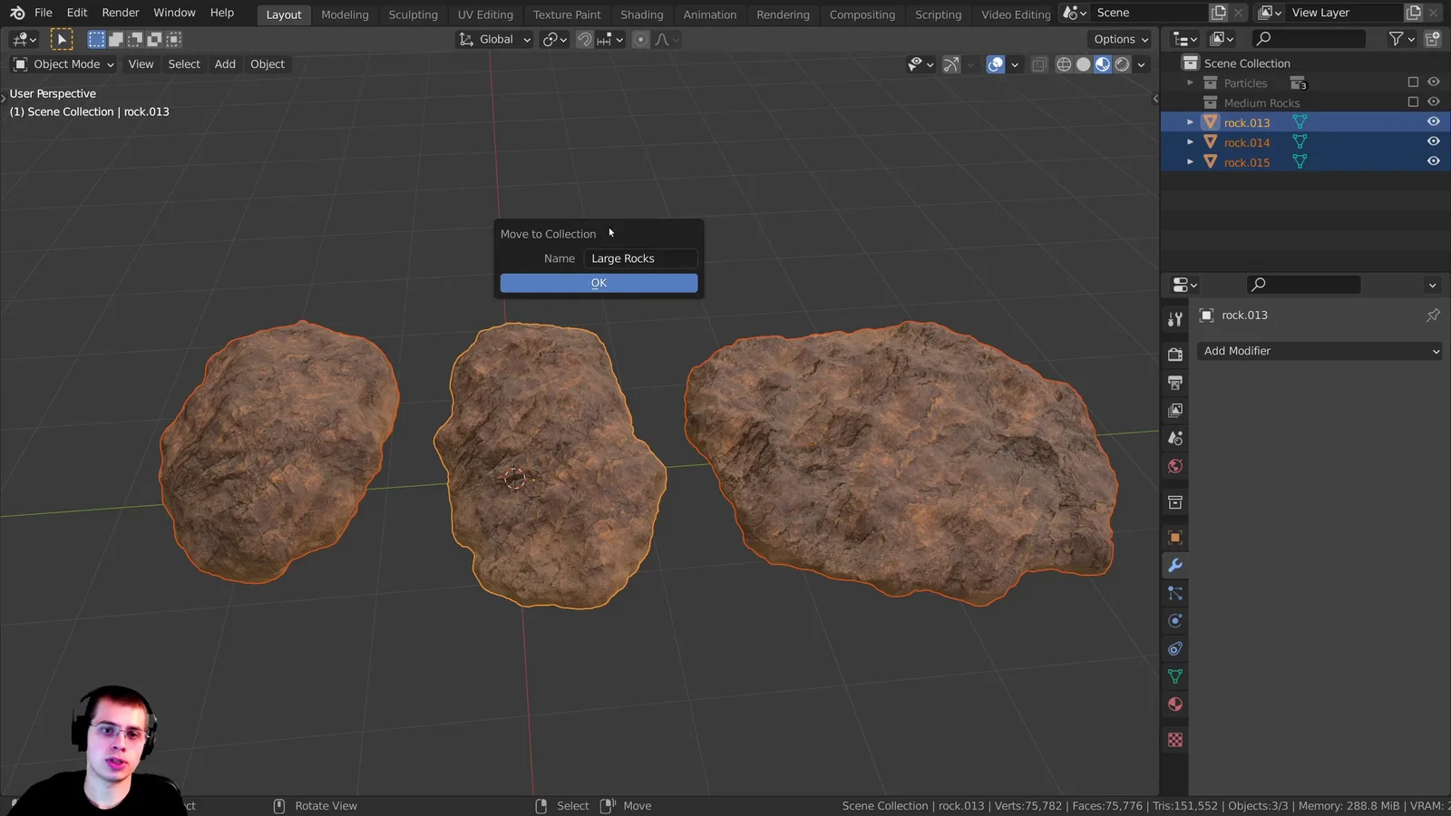Select the Modifier Properties wrench tab
Viewport: 1451px width, 816px height.
coord(1174,565)
